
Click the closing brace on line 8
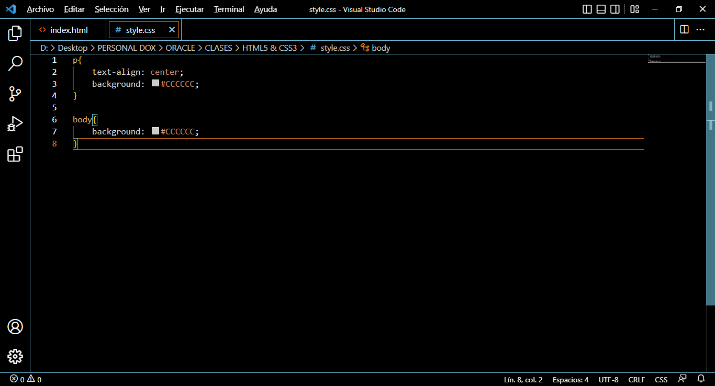75,143
